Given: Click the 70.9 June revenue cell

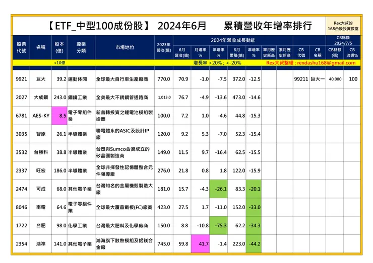Looking at the screenshot, I should click(x=182, y=79).
